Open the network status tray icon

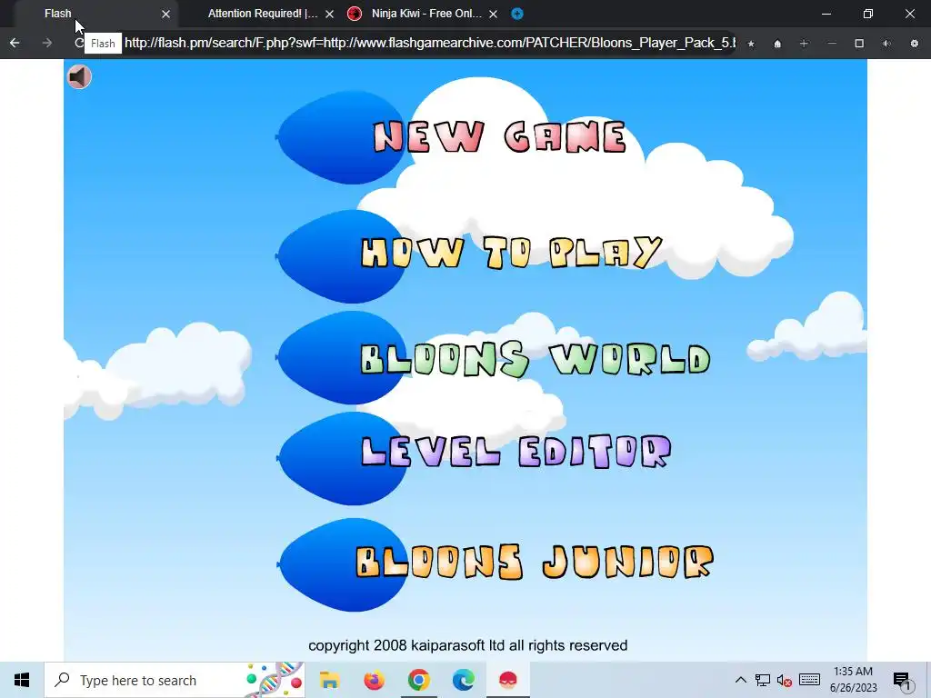coord(763,680)
